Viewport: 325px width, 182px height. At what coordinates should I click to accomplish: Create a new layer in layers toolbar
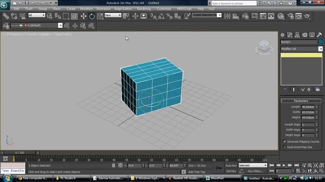click(67, 26)
